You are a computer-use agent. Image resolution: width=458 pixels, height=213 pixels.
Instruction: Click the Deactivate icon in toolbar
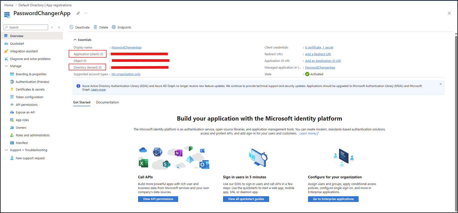click(71, 27)
